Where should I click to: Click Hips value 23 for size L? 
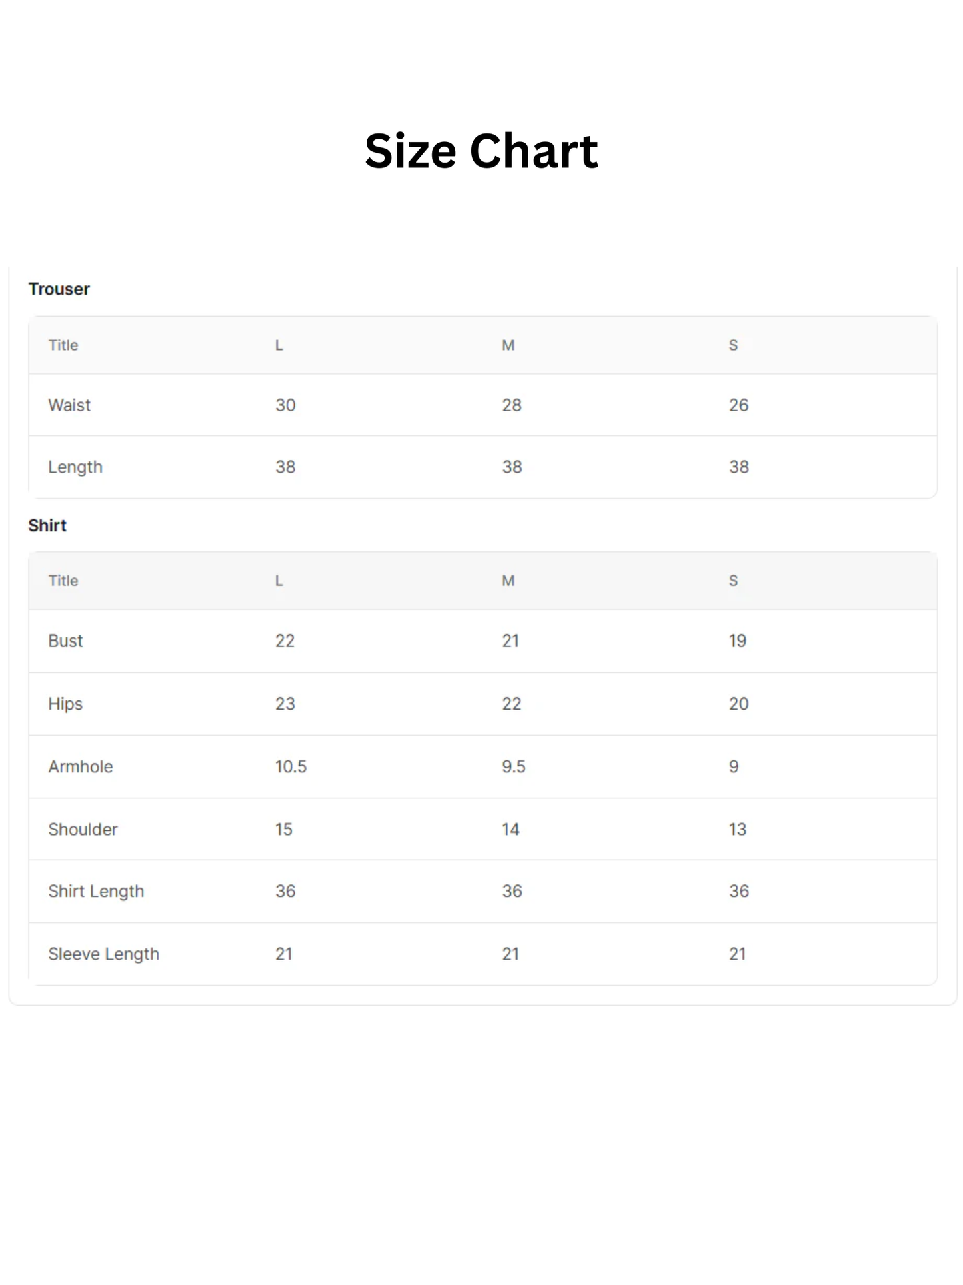(285, 704)
